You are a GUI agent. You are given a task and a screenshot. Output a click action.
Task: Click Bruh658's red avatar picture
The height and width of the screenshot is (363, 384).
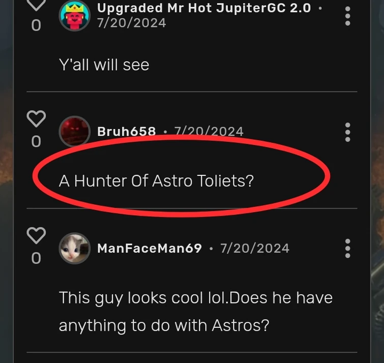point(74,132)
